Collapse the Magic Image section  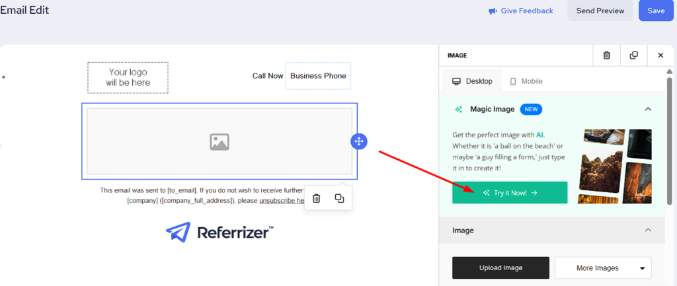(648, 109)
